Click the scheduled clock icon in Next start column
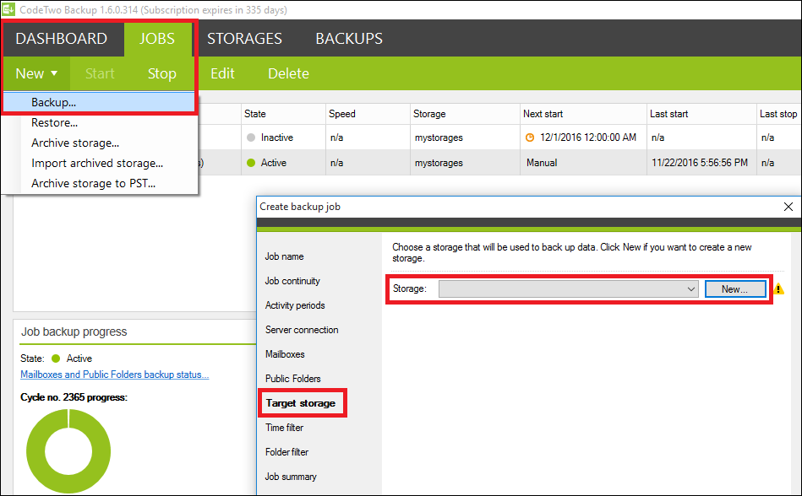This screenshot has height=496, width=802. click(x=530, y=137)
